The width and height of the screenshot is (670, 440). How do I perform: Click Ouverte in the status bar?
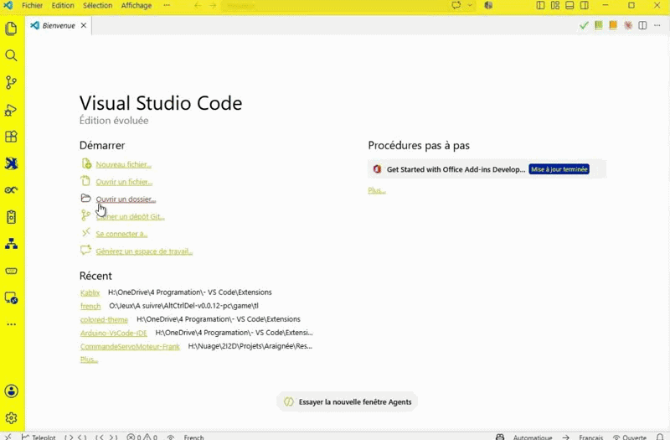click(x=630, y=437)
